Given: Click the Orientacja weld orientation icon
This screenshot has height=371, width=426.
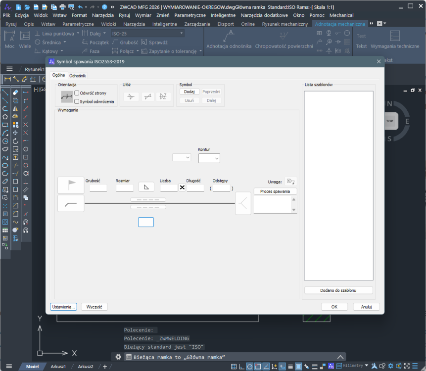Looking at the screenshot, I should [x=67, y=96].
